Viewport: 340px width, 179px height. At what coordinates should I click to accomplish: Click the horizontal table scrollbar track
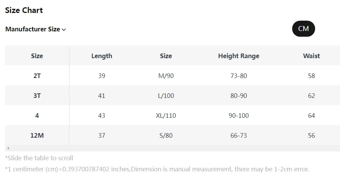[x=172, y=148]
